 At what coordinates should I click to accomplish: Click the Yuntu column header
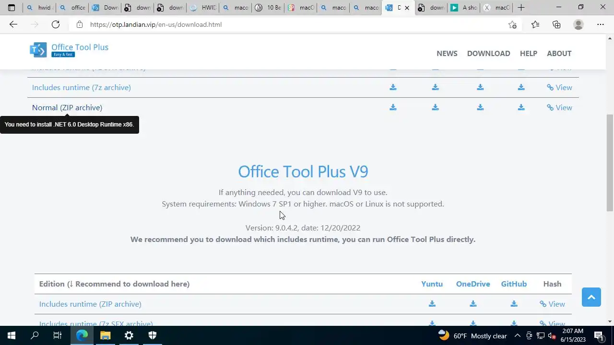coord(432,284)
